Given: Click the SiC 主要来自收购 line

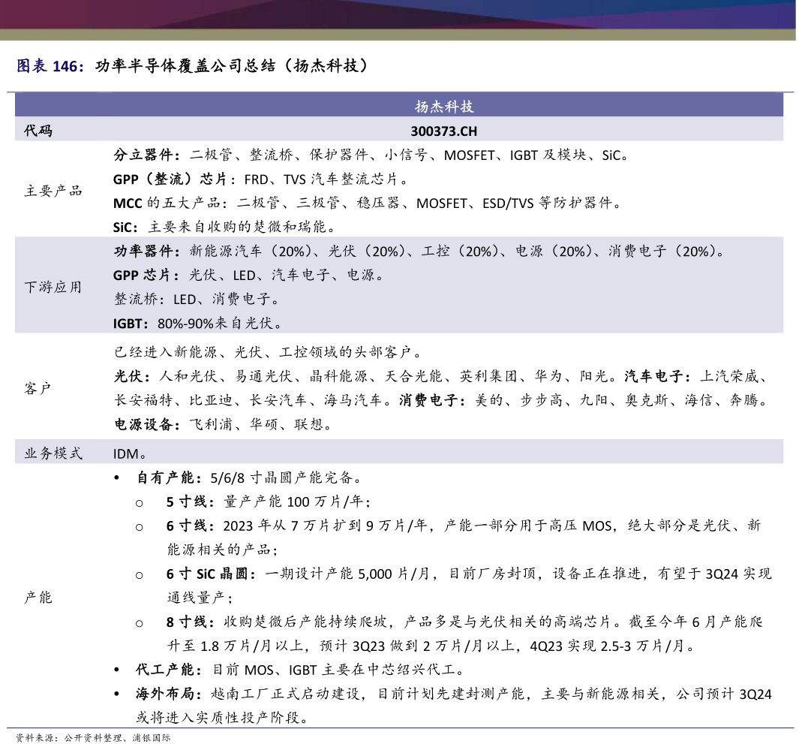Looking at the screenshot, I should pos(224,227).
